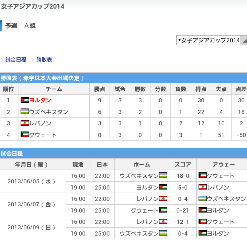Click the 試合日程 section header bar

pyautogui.click(x=124, y=153)
